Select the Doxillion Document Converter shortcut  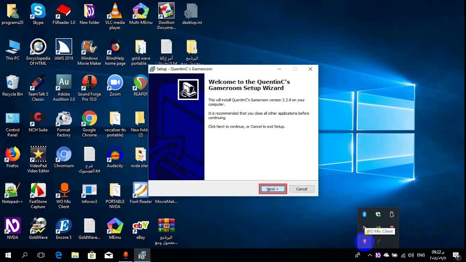pyautogui.click(x=166, y=17)
